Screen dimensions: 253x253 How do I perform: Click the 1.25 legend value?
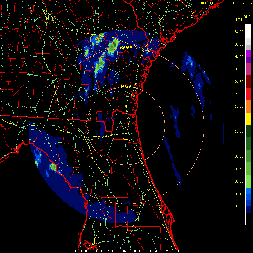click(x=239, y=132)
